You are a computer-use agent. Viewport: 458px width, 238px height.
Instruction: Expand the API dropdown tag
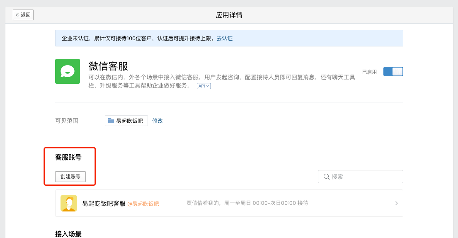tap(204, 86)
